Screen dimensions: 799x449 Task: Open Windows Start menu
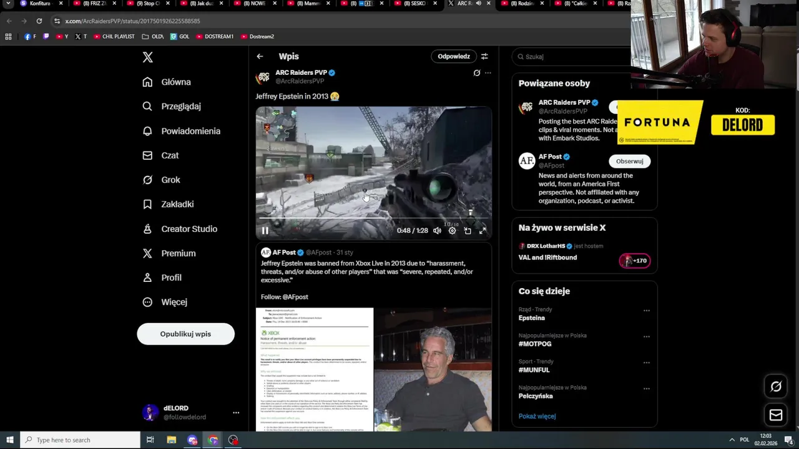9,440
